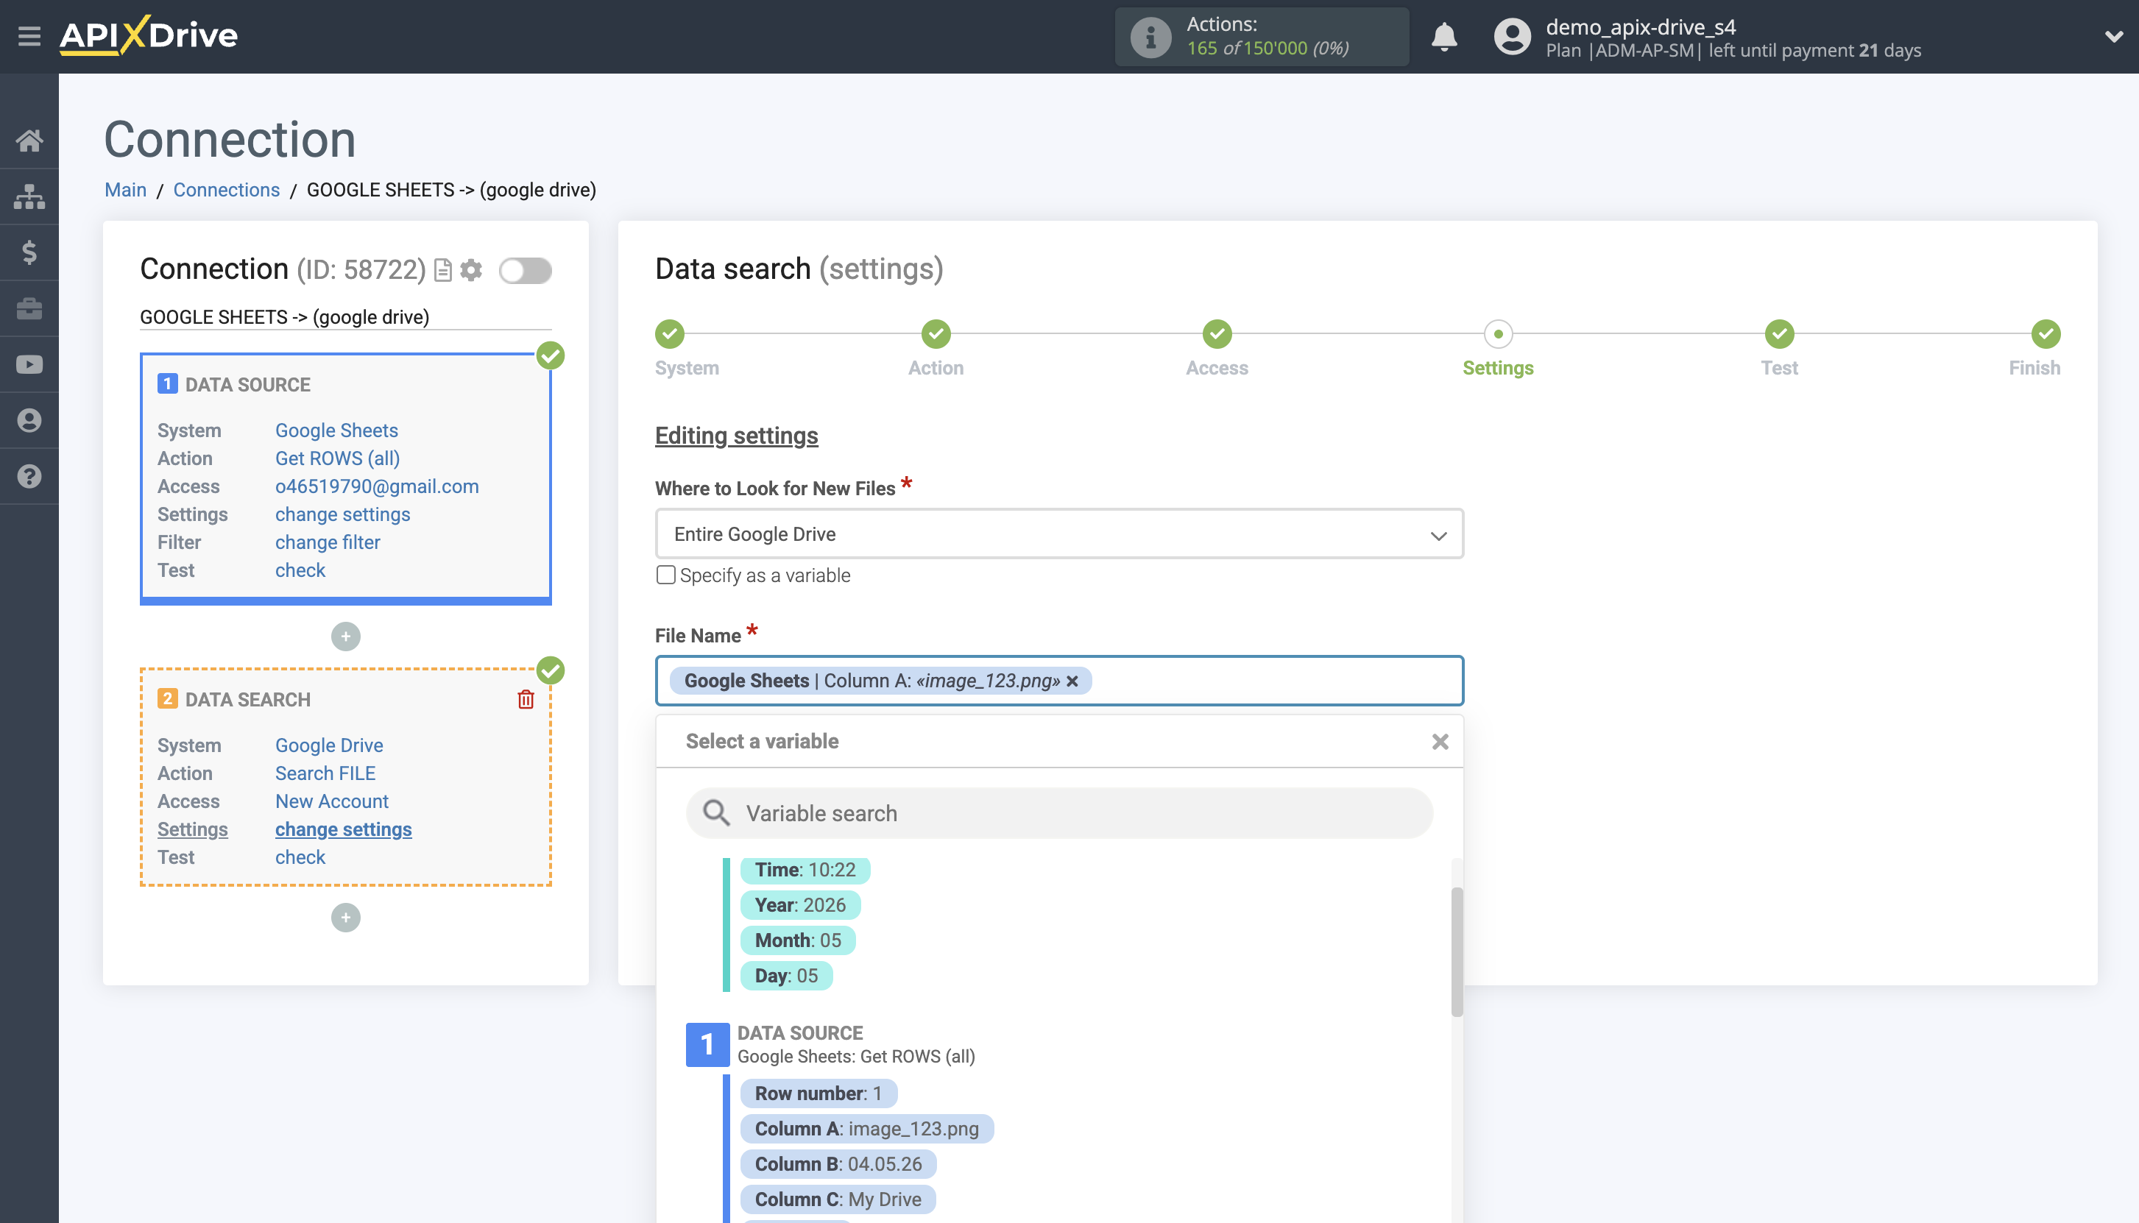Image resolution: width=2139 pixels, height=1223 pixels.
Task: Click the Variable search field
Action: point(1058,813)
